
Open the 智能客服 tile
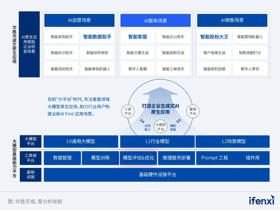(x=138, y=37)
